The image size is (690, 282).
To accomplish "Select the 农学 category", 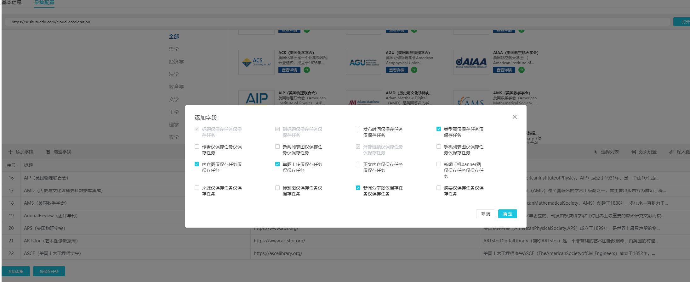I will point(174,137).
